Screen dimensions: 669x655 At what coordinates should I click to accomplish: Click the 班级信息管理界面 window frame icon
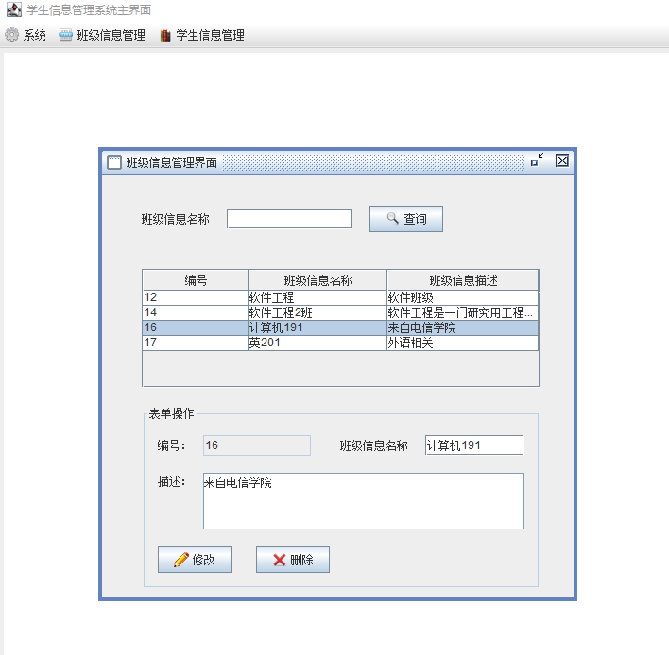114,162
